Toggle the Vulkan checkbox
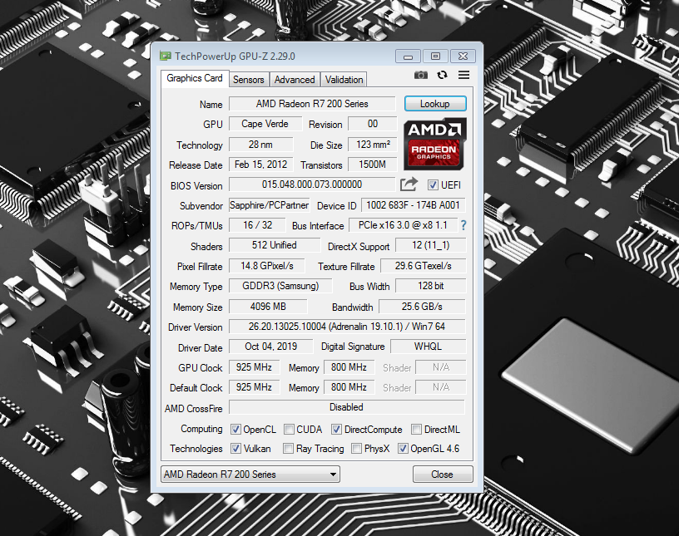This screenshot has width=679, height=536. tap(235, 448)
